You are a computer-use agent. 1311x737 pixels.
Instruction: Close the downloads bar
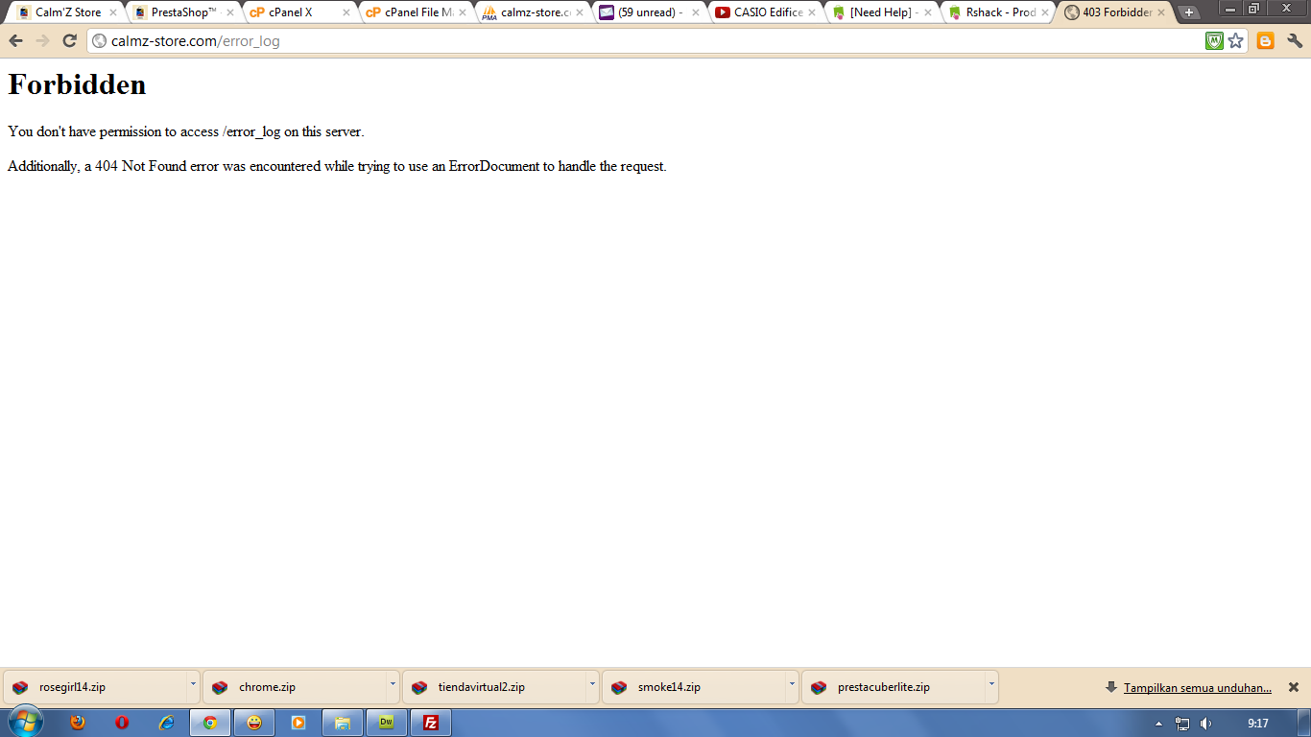(x=1293, y=687)
